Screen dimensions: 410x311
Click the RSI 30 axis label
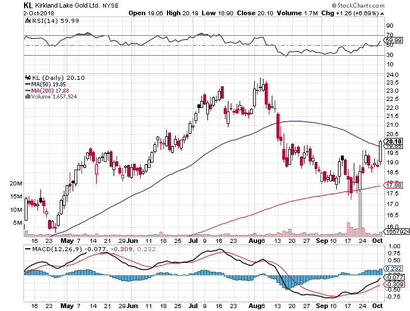(389, 55)
